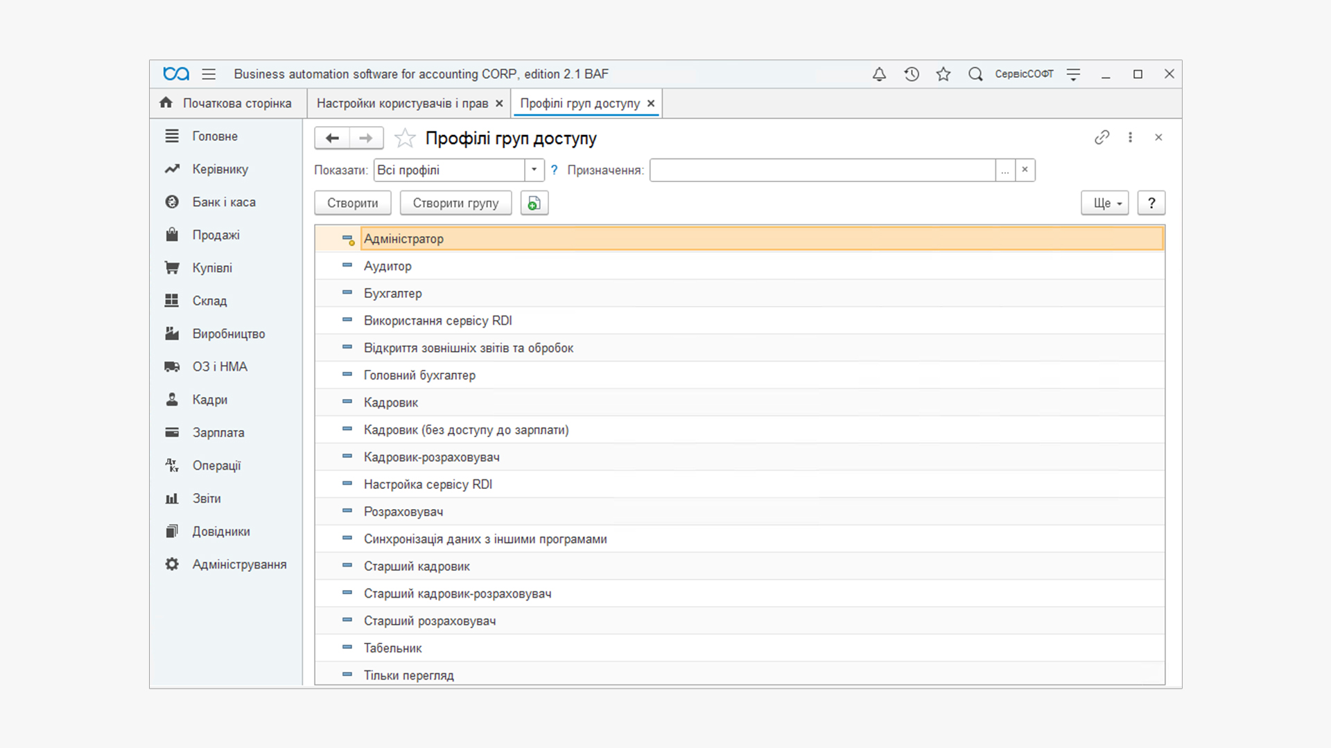Open the main hamburger menu in the title bar

(209, 74)
